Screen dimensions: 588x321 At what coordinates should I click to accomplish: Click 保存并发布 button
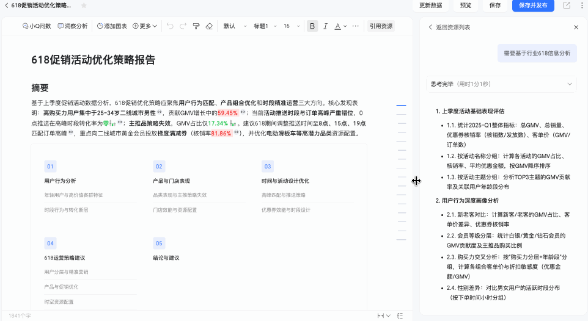pyautogui.click(x=533, y=5)
